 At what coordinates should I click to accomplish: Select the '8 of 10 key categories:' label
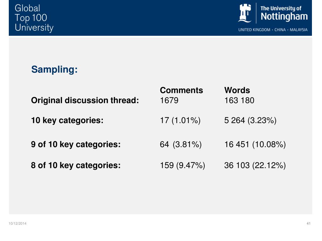coord(76,165)
